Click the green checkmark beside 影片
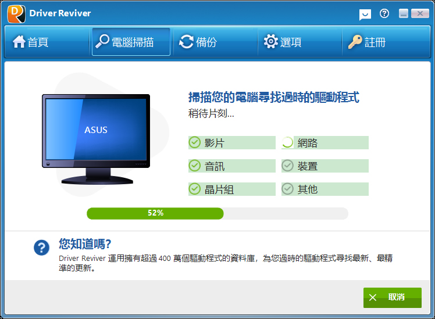 tap(194, 142)
